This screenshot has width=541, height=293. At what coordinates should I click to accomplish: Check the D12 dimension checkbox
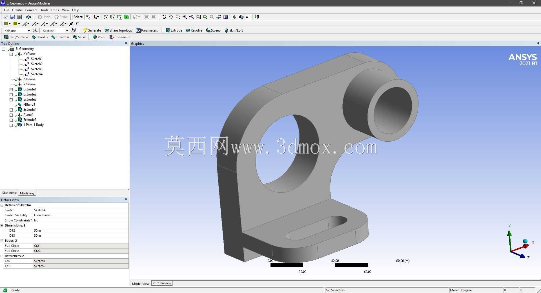pyautogui.click(x=6, y=230)
